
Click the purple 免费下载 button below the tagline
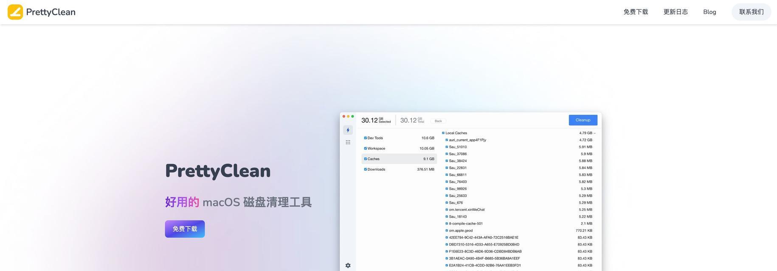[x=185, y=229]
